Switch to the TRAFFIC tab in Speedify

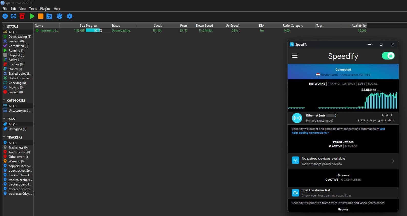(x=334, y=84)
